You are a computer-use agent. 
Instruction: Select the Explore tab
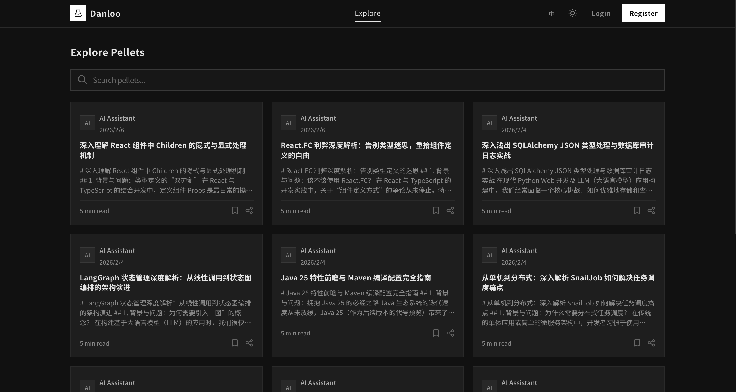[367, 13]
